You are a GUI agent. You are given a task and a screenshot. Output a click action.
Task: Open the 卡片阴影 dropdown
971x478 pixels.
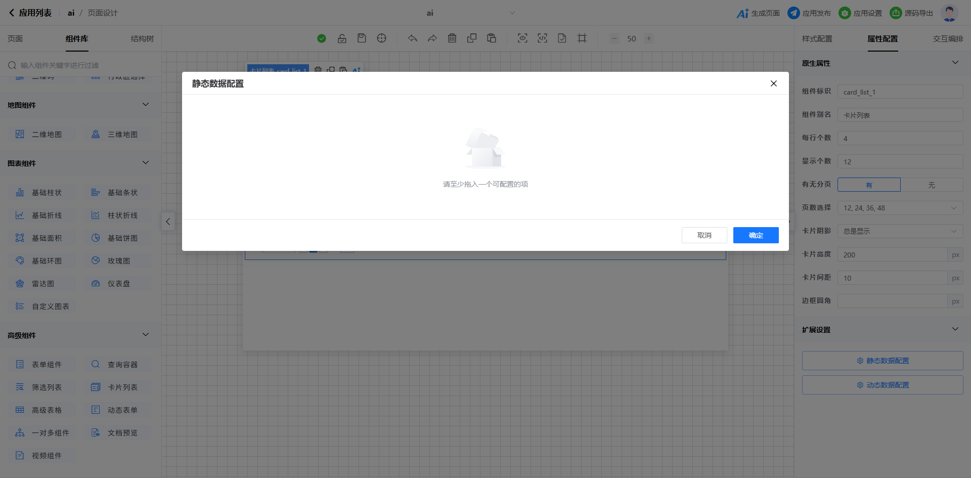click(900, 231)
